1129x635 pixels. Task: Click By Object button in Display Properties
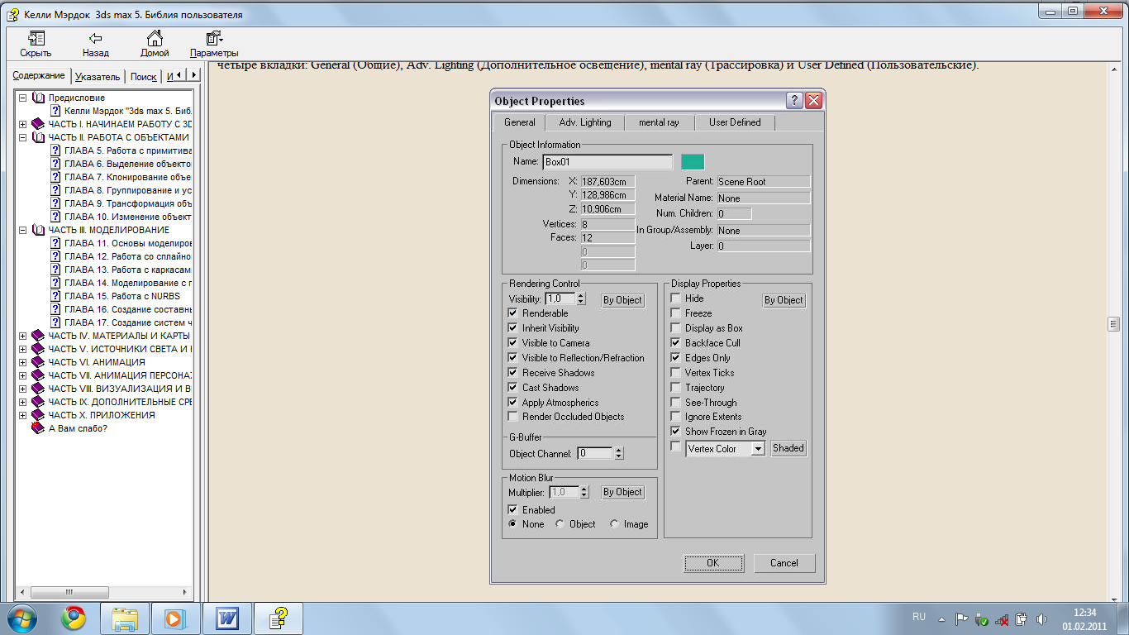(784, 300)
